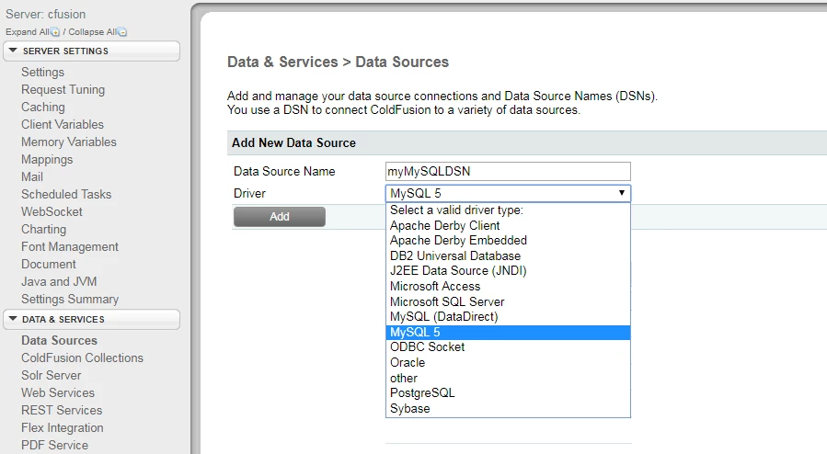
Task: Open Flex Integration page
Action: pos(63,427)
